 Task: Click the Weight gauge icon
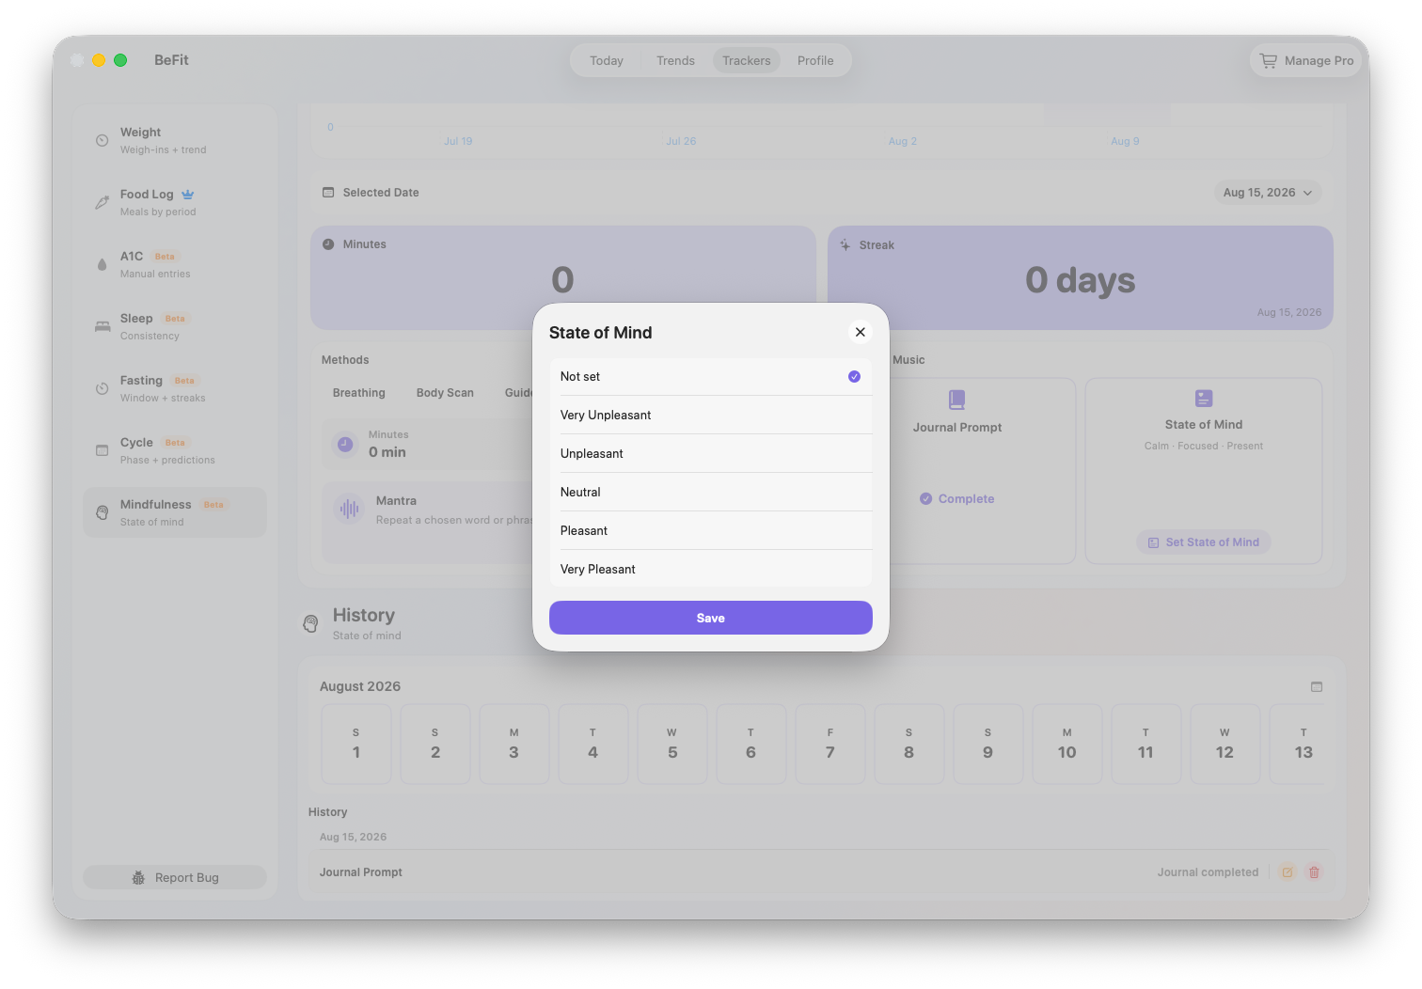103,140
